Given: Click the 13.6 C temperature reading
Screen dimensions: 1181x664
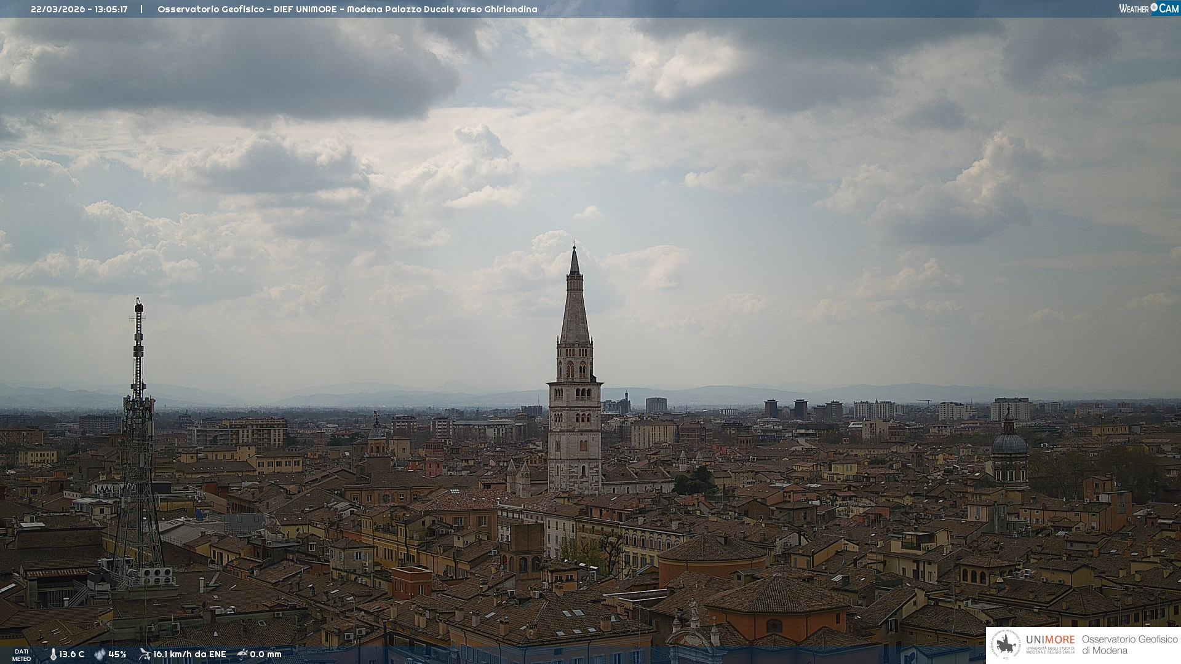Looking at the screenshot, I should [71, 654].
